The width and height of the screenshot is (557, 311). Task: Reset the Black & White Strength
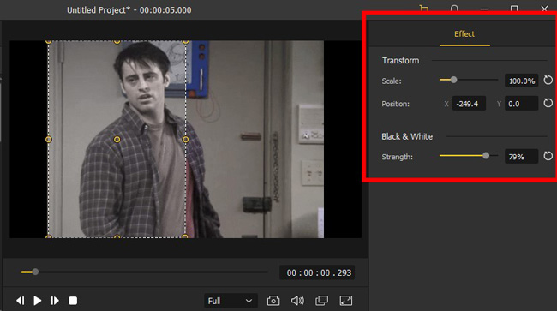tap(548, 156)
